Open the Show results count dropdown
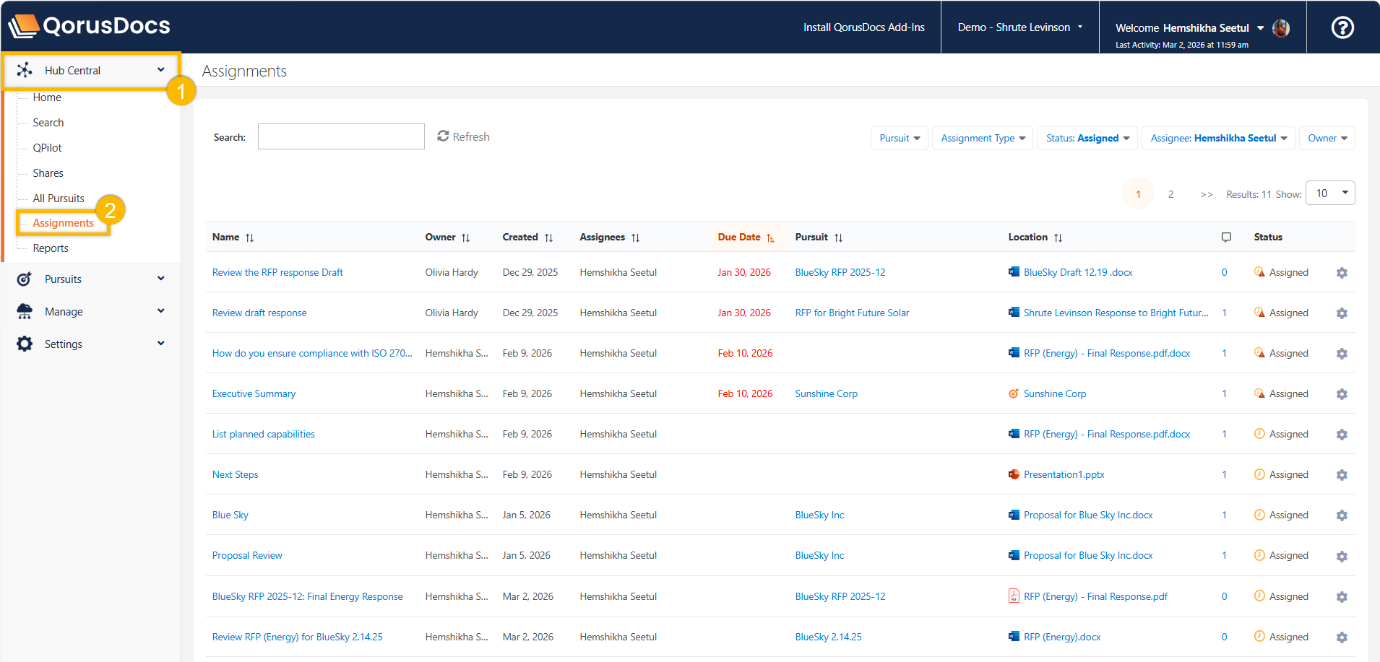The image size is (1380, 662). [x=1329, y=193]
